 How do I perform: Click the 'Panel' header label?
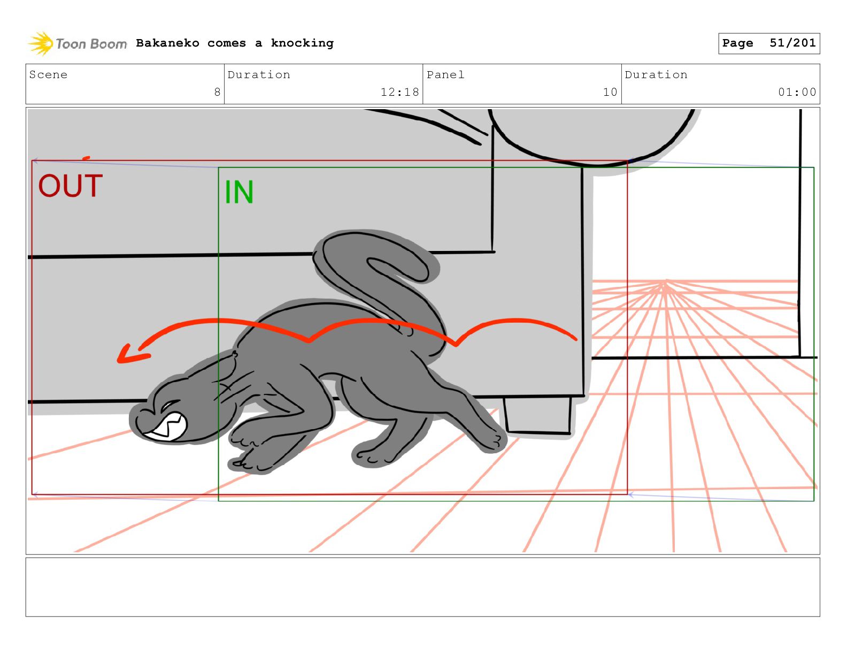click(445, 75)
